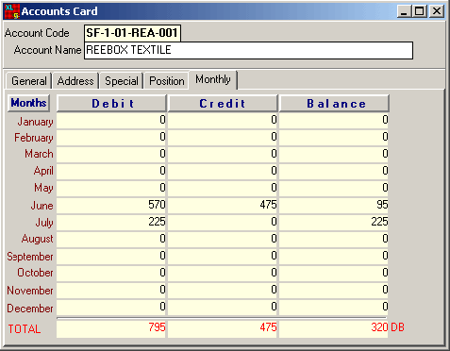Click total balance value 320

(x=334, y=328)
